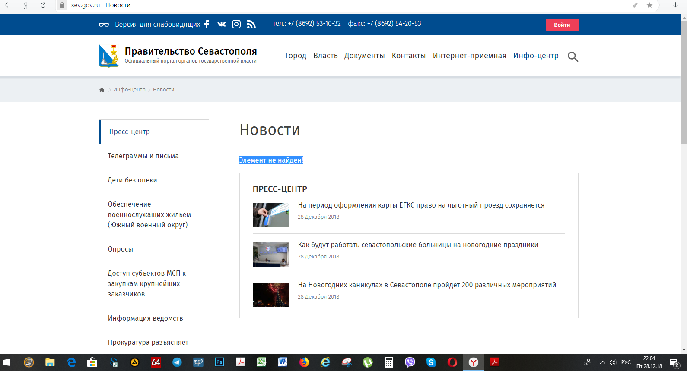Enable the visually impaired version
Screen dimensions: 687x371
[157, 24]
